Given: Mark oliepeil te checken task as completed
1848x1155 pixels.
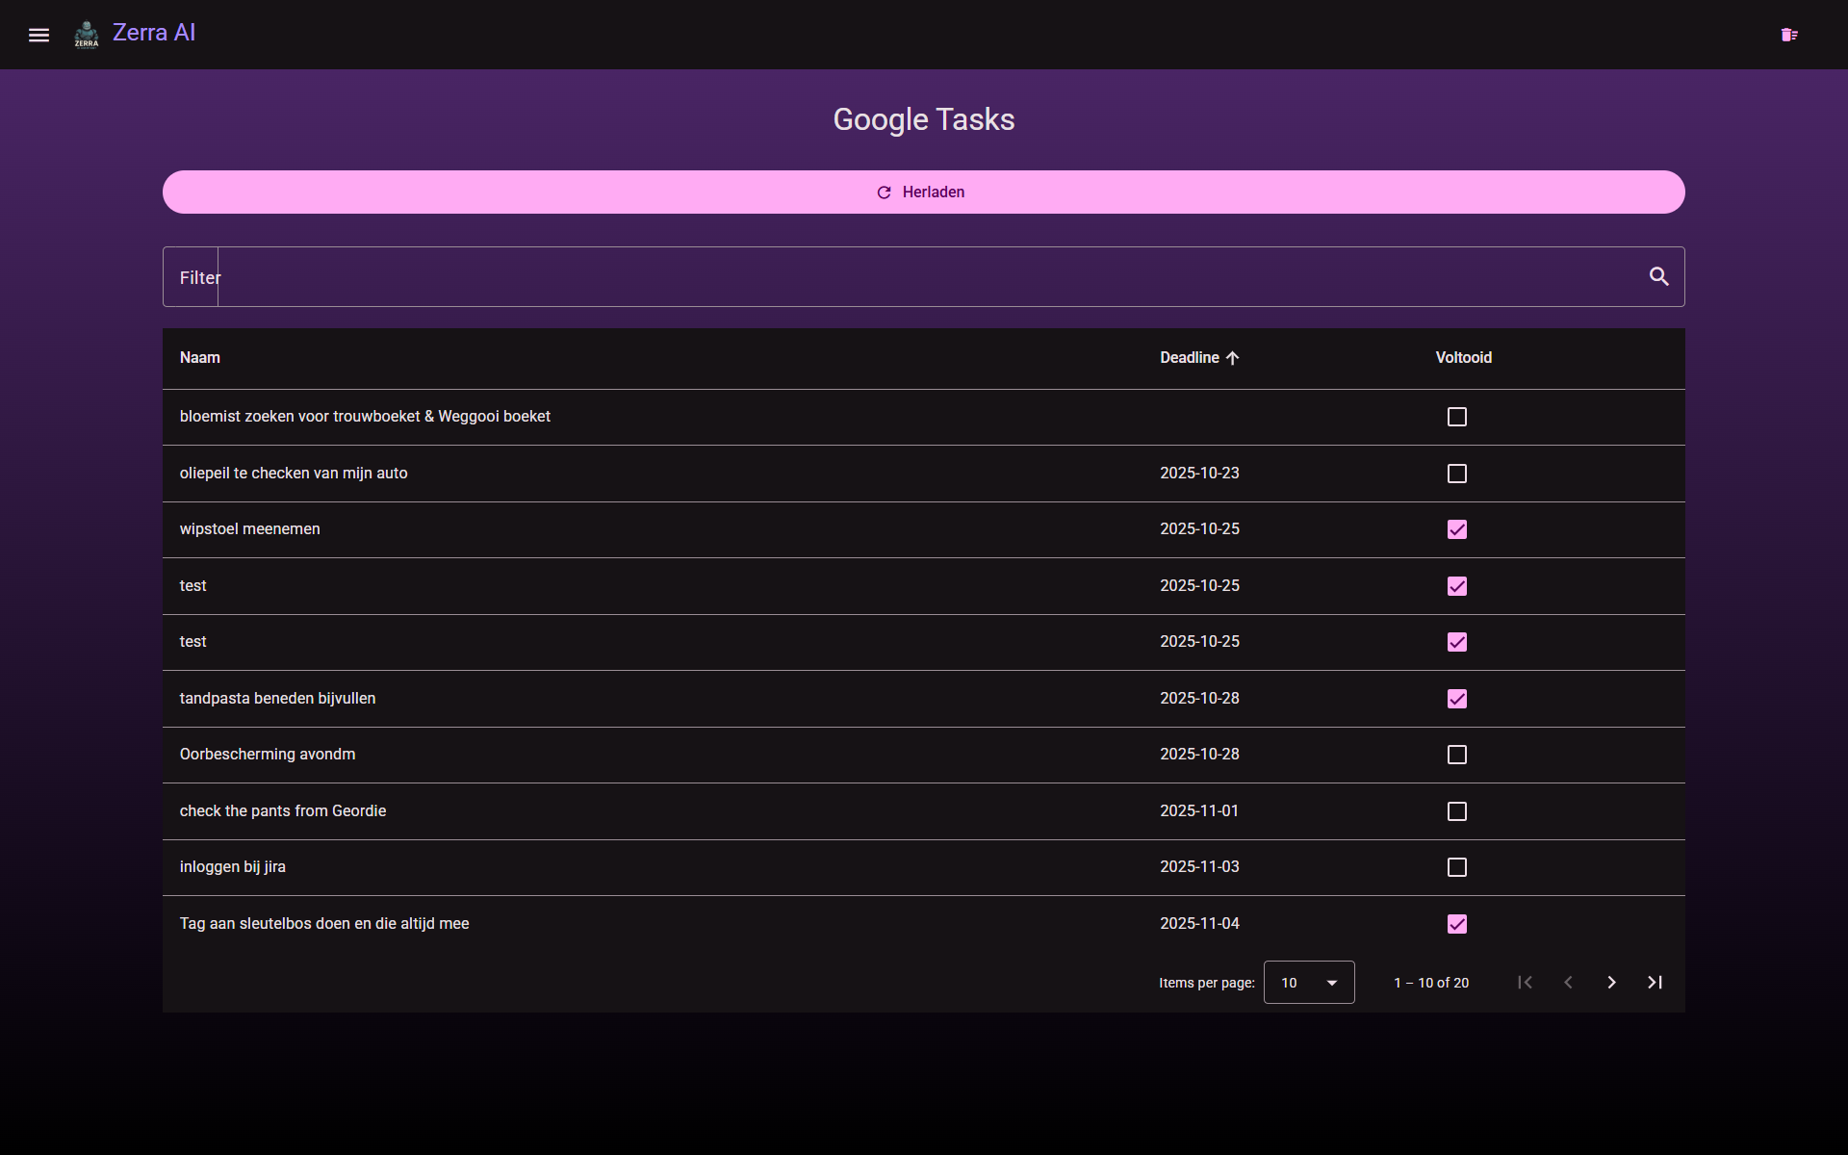Looking at the screenshot, I should click(1457, 474).
